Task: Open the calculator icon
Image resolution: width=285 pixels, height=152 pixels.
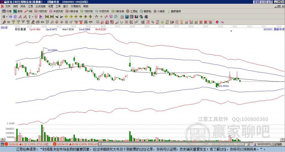Action: [127, 17]
